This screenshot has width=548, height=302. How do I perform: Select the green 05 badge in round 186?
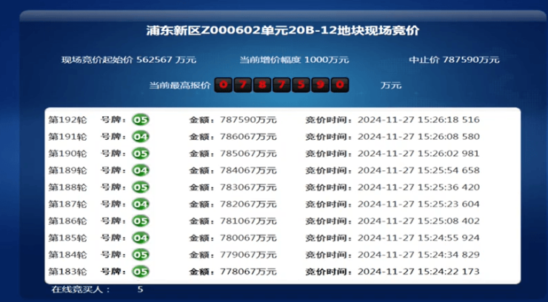point(141,221)
